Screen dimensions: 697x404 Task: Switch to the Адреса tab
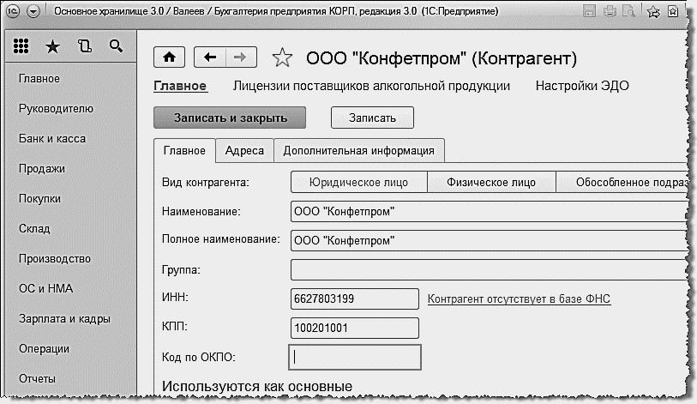pyautogui.click(x=244, y=150)
